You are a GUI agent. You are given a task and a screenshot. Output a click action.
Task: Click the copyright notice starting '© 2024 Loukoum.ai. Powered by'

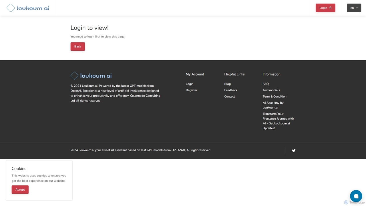point(116,93)
